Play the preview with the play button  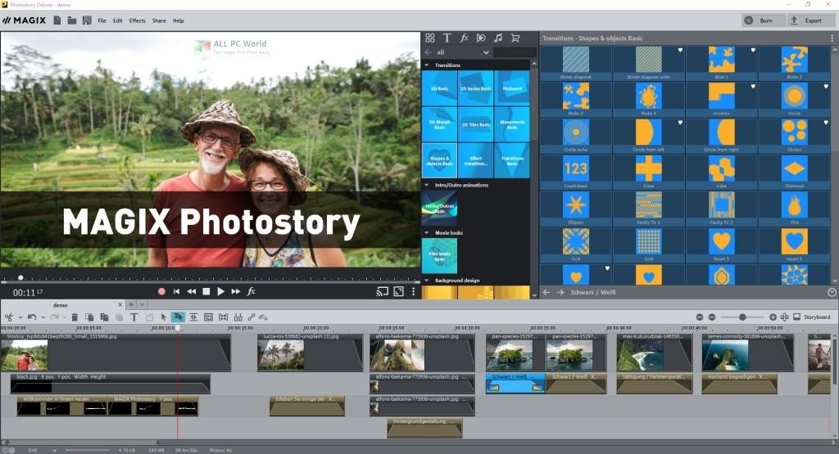220,292
